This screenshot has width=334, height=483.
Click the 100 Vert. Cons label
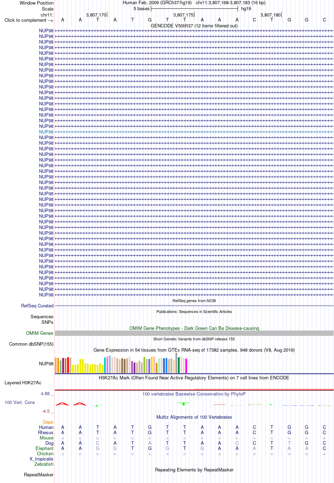20,402
